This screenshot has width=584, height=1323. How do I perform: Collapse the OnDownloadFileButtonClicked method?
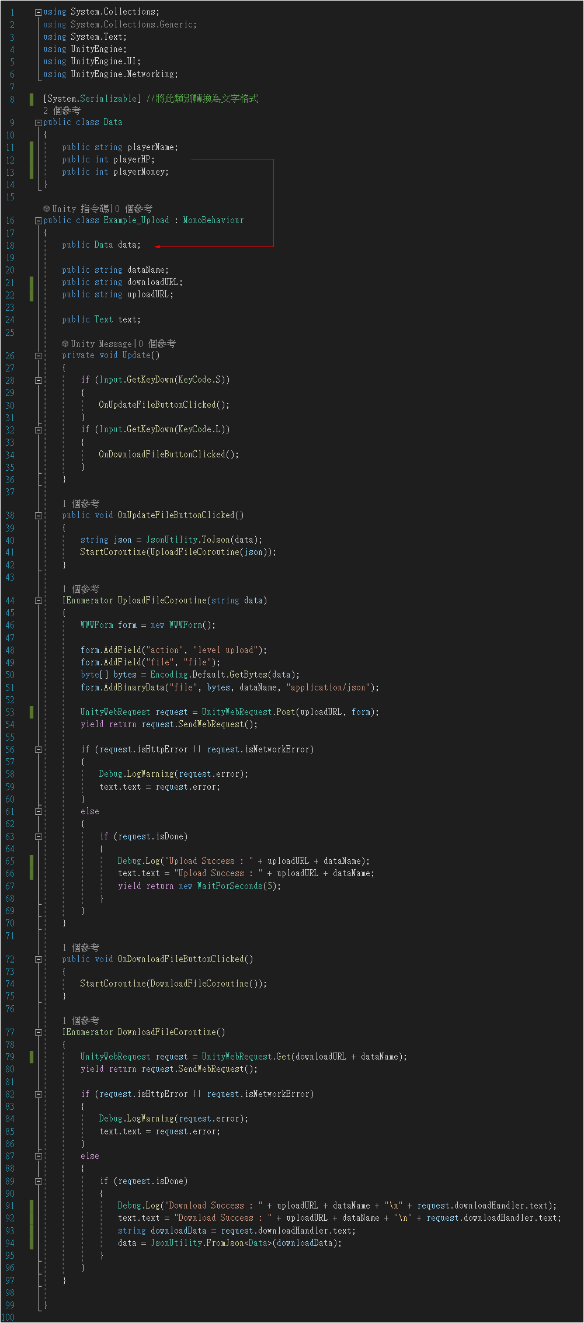pos(39,959)
